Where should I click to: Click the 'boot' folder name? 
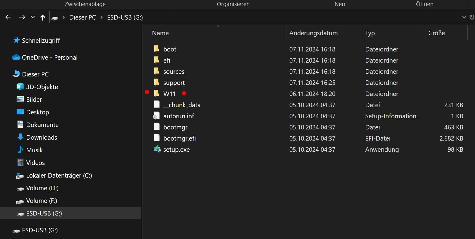click(x=170, y=49)
